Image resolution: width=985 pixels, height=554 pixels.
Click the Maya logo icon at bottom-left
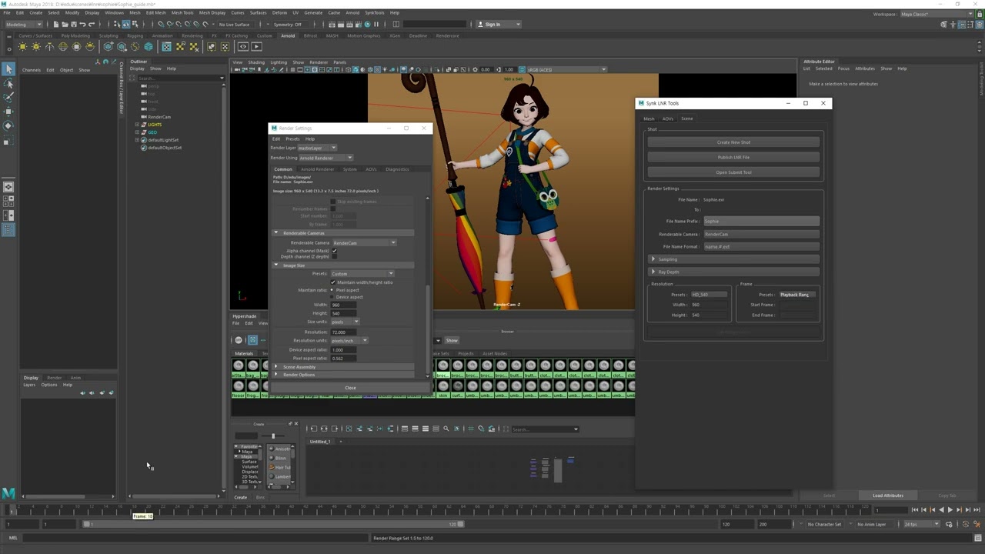(x=8, y=493)
